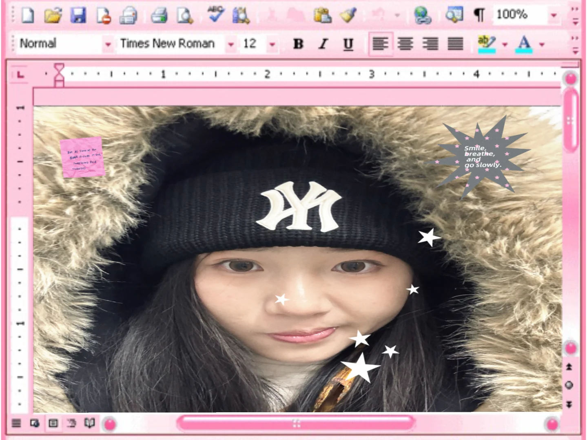This screenshot has height=440, width=587.
Task: Switch to Normal view
Action: (x=16, y=423)
